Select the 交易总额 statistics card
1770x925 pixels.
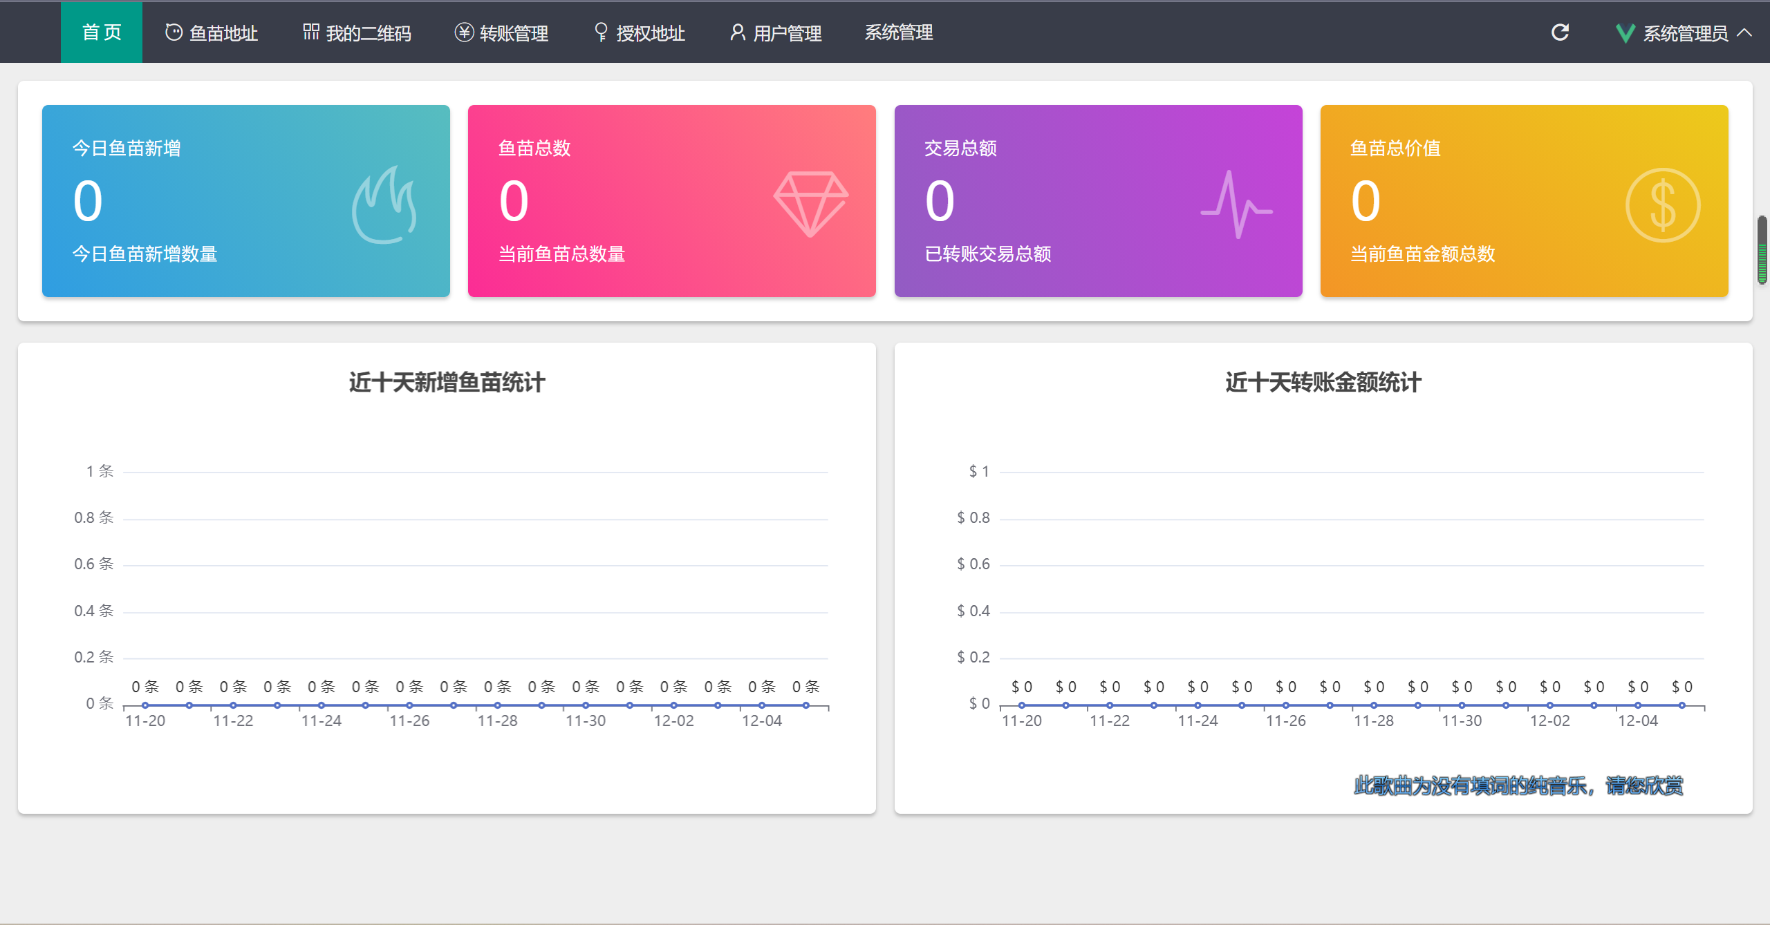pyautogui.click(x=1098, y=201)
